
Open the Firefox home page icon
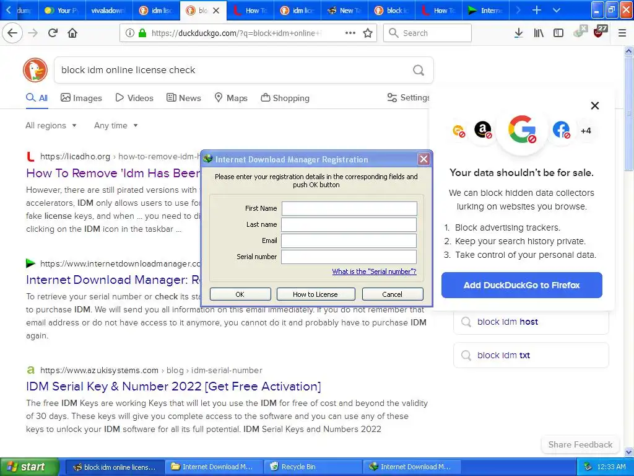72,33
